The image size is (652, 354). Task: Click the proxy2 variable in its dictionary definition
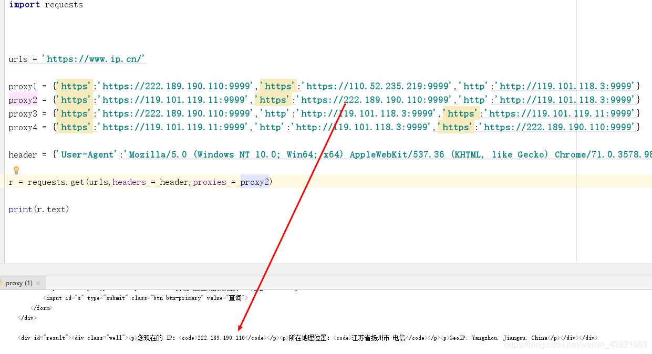coord(23,100)
